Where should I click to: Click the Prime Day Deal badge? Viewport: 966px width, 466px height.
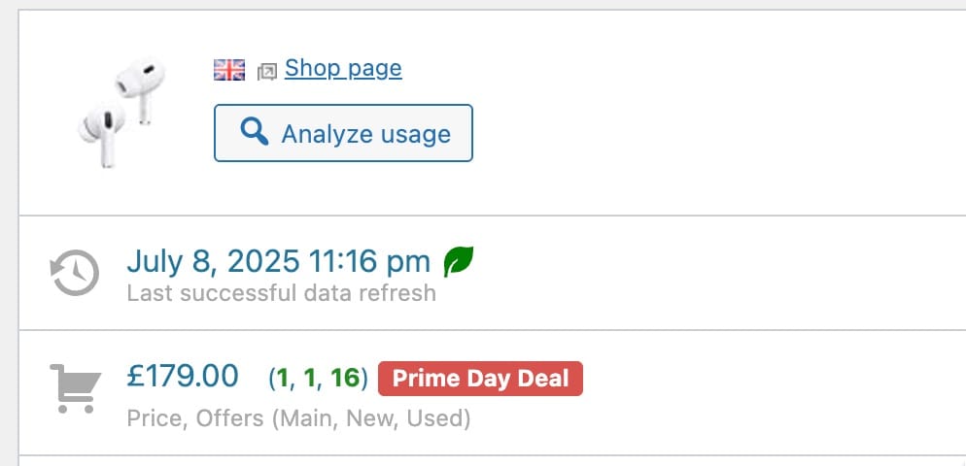coord(480,379)
